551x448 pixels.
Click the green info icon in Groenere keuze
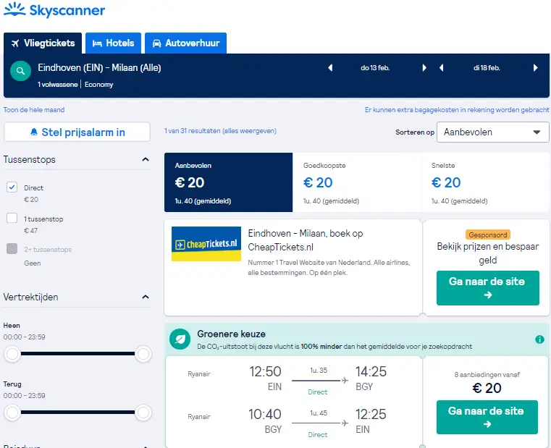pos(539,339)
